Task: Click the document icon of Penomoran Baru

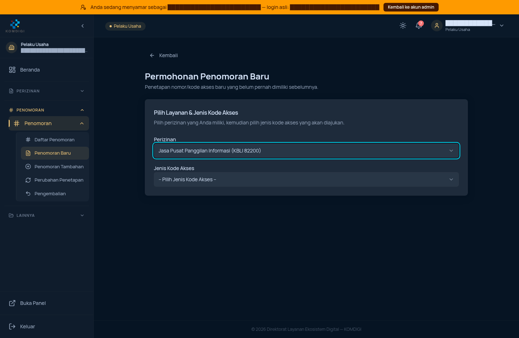Action: click(x=28, y=153)
